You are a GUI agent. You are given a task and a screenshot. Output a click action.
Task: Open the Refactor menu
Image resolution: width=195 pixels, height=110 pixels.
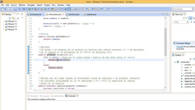tap(22, 5)
